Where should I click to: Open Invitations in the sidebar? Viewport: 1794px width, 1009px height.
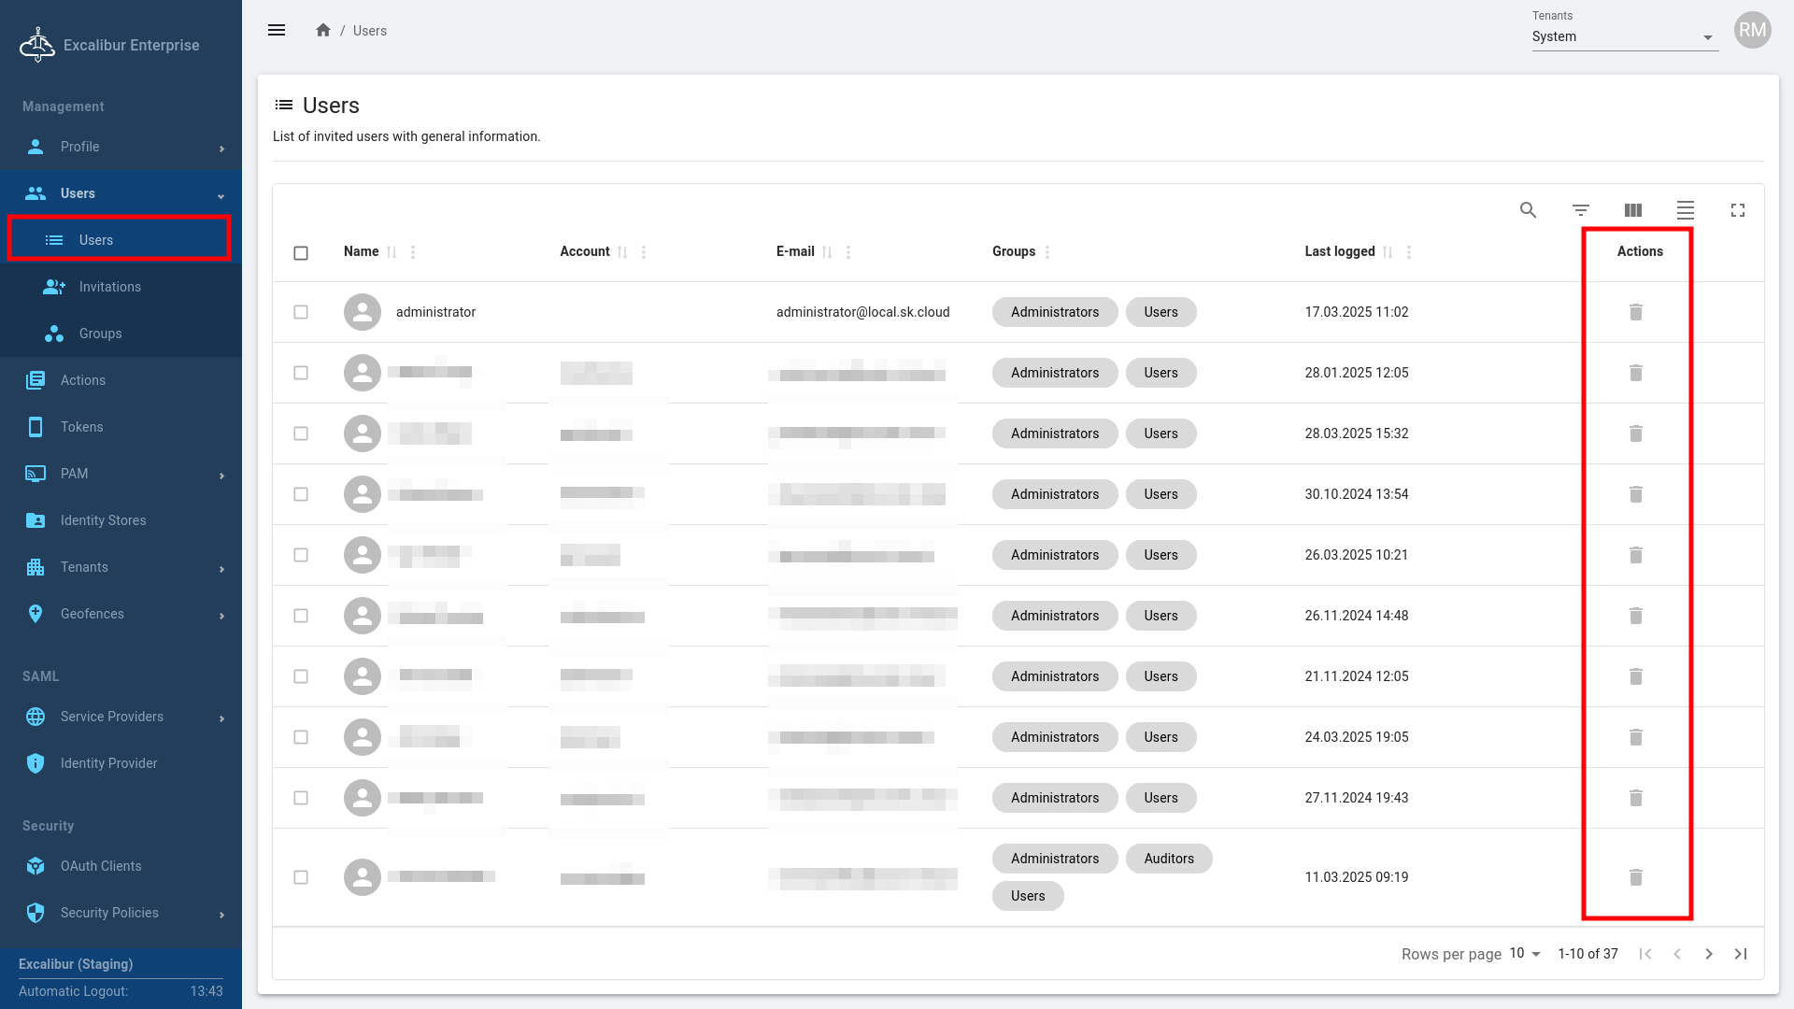coord(110,287)
